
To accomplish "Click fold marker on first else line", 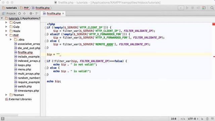I will 46,41.
